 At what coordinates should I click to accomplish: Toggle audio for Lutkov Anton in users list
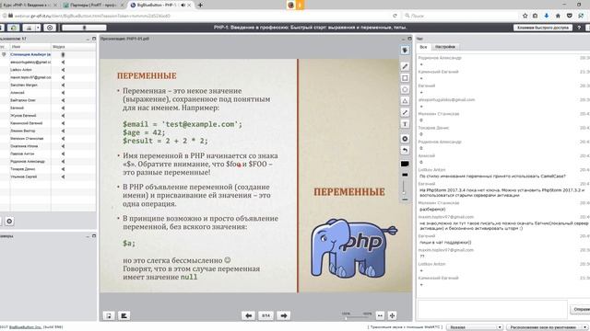(x=63, y=70)
